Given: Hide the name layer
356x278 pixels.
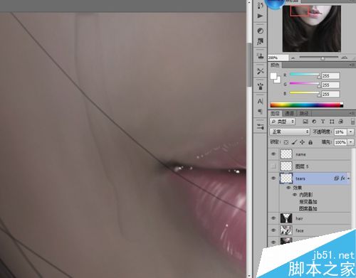Looking at the screenshot, I should [x=273, y=154].
